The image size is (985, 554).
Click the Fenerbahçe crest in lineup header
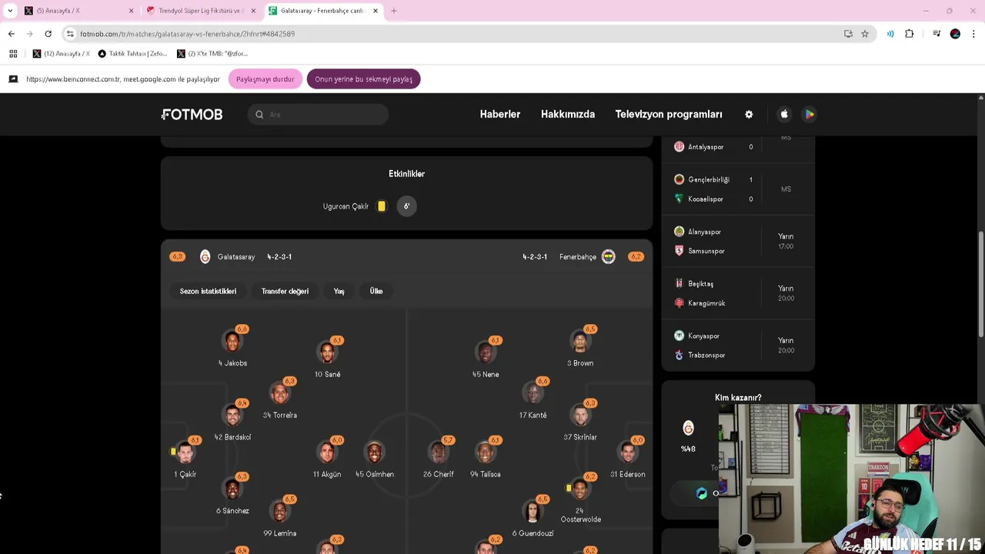609,257
